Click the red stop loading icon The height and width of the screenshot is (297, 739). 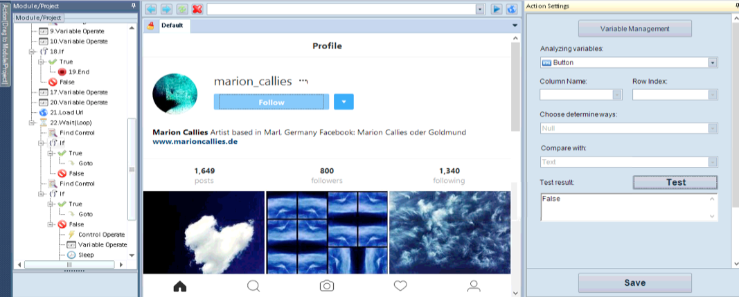[x=197, y=9]
